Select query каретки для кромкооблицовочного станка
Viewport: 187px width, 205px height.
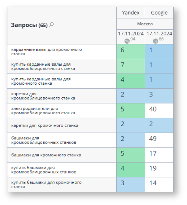click(x=43, y=96)
